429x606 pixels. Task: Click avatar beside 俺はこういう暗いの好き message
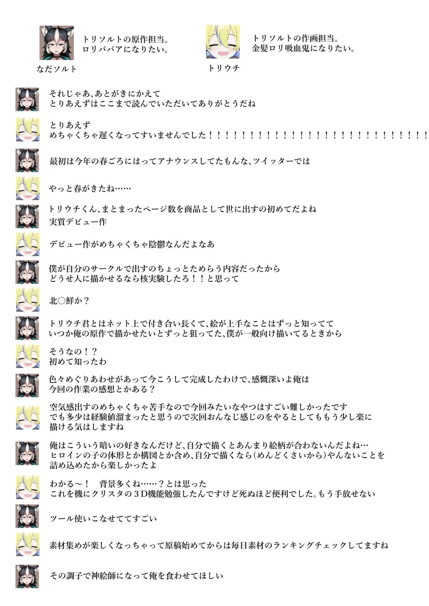tap(27, 453)
